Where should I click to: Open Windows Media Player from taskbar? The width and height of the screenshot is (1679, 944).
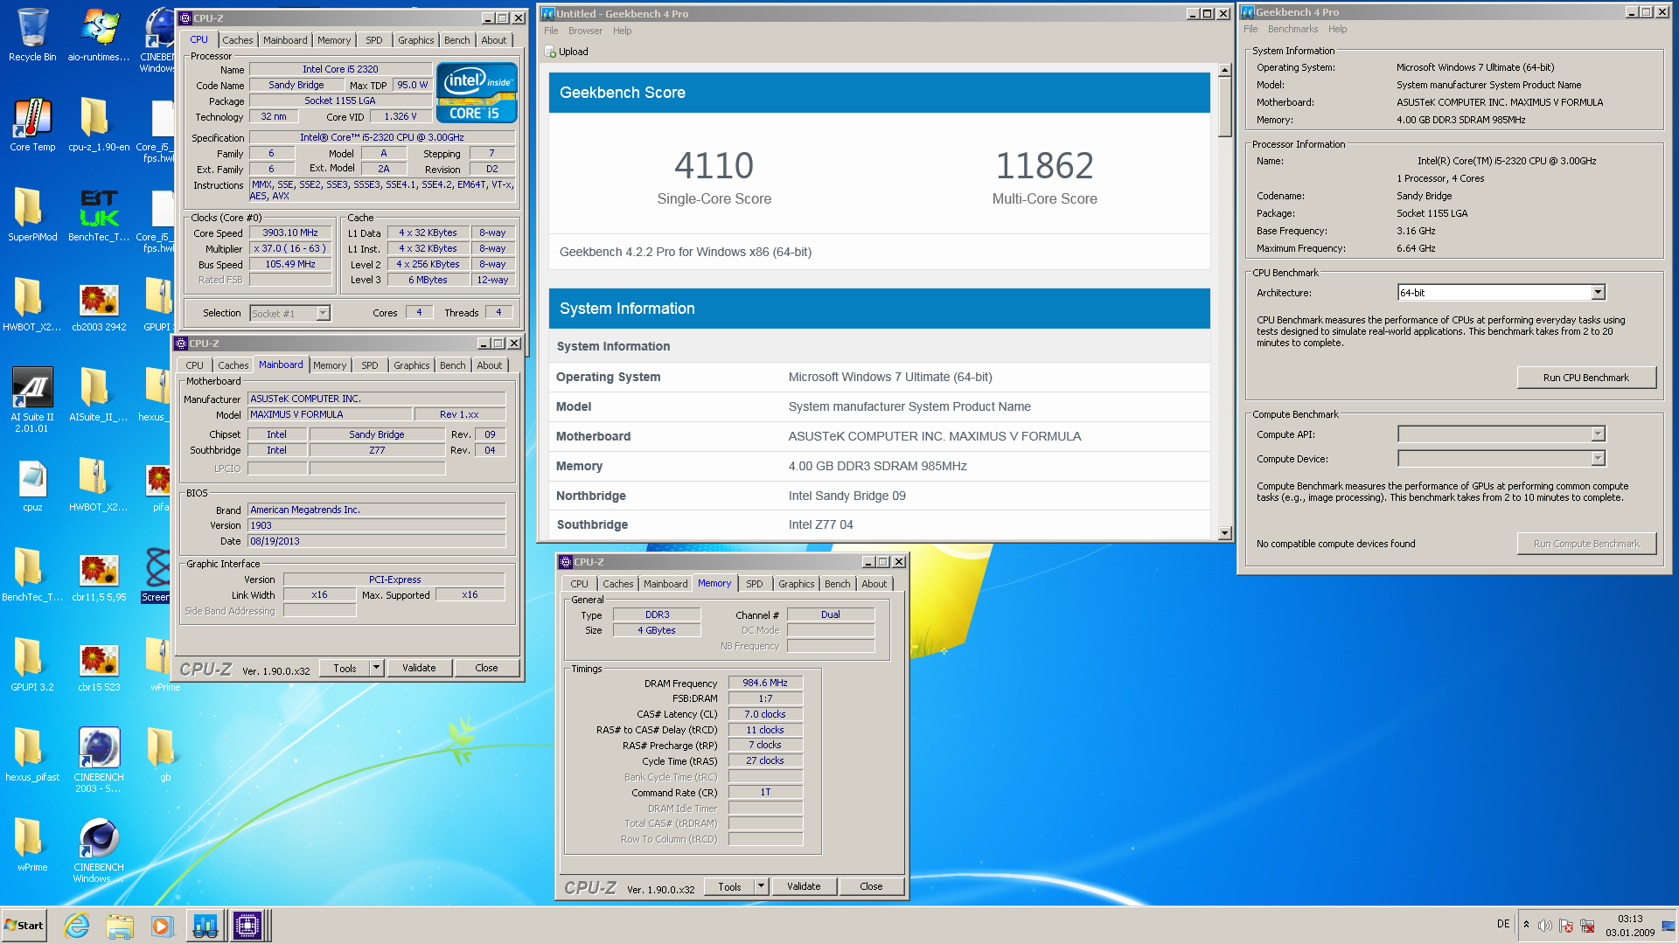(162, 926)
